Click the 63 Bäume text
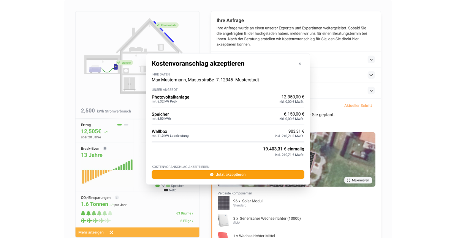Screen dimensions: 456x238 (185, 213)
